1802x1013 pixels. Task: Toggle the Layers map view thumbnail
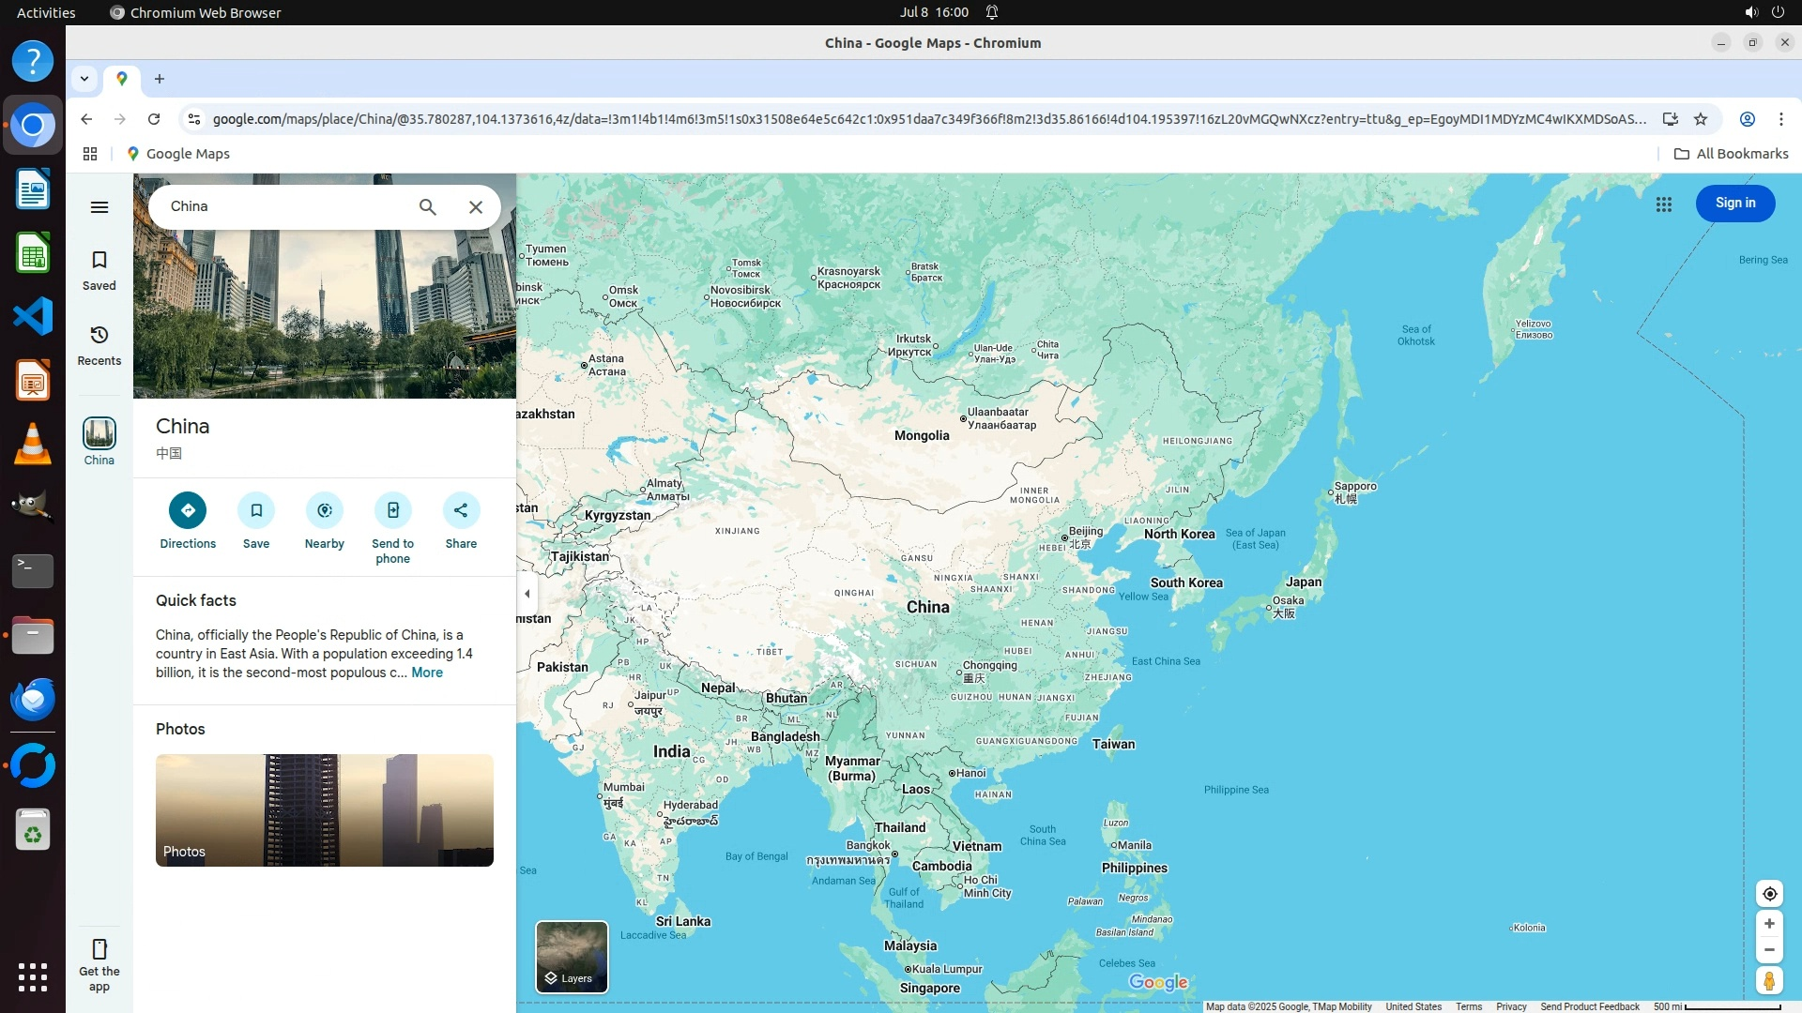point(572,957)
